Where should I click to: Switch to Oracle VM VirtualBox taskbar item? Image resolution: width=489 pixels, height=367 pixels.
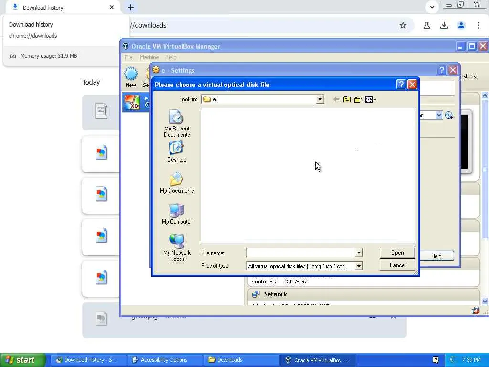point(317,360)
